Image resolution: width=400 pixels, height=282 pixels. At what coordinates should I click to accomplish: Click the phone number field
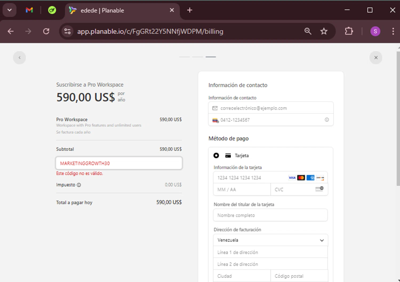click(271, 120)
